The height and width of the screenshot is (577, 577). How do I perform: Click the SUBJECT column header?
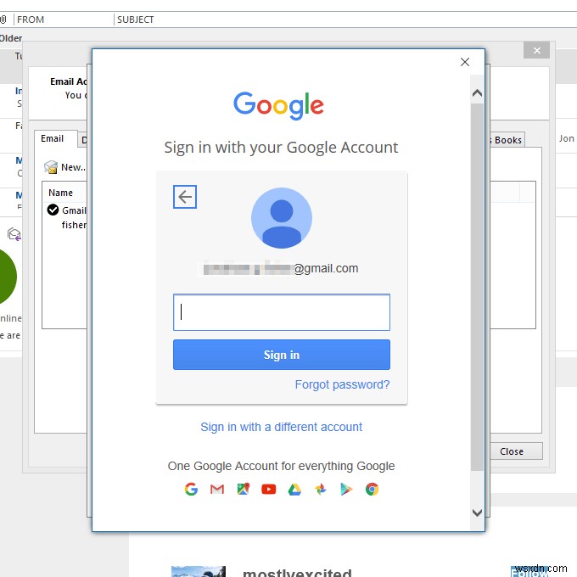136,20
